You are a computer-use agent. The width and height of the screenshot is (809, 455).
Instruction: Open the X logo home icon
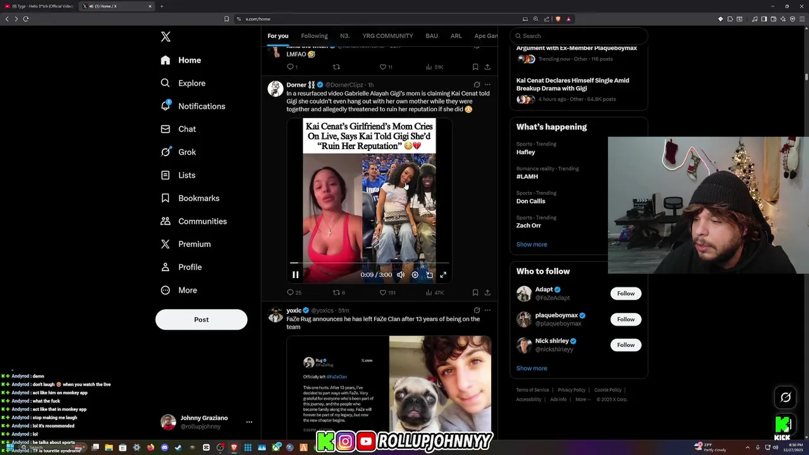[x=166, y=37]
